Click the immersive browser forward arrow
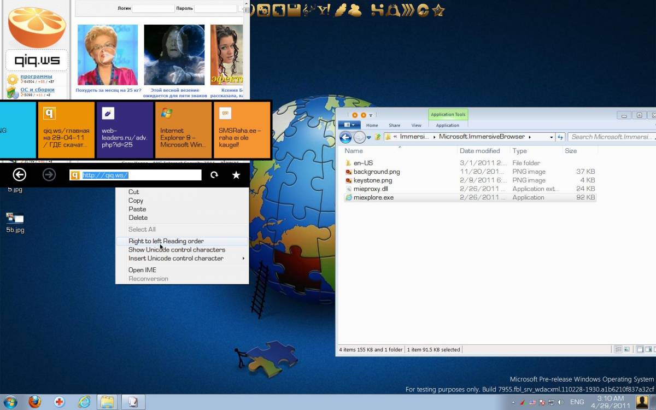This screenshot has width=656, height=410. coord(49,174)
